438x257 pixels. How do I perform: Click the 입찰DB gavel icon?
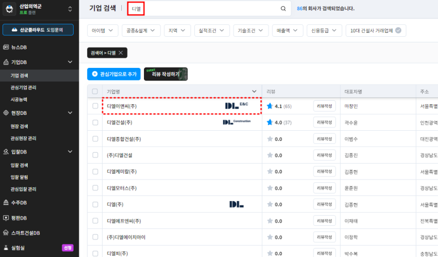point(6,152)
